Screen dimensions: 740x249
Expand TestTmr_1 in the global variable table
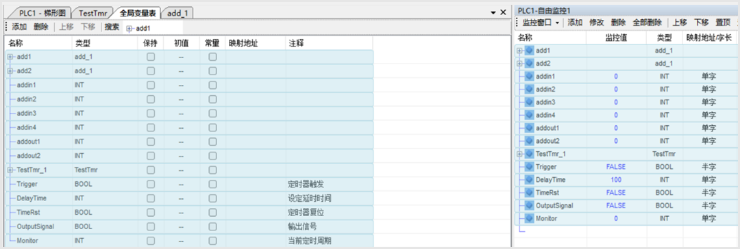10,170
